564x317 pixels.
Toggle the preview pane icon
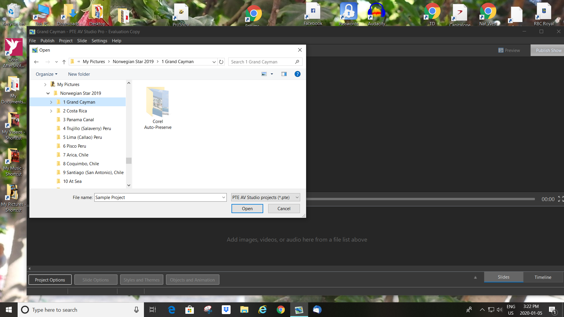[284, 74]
